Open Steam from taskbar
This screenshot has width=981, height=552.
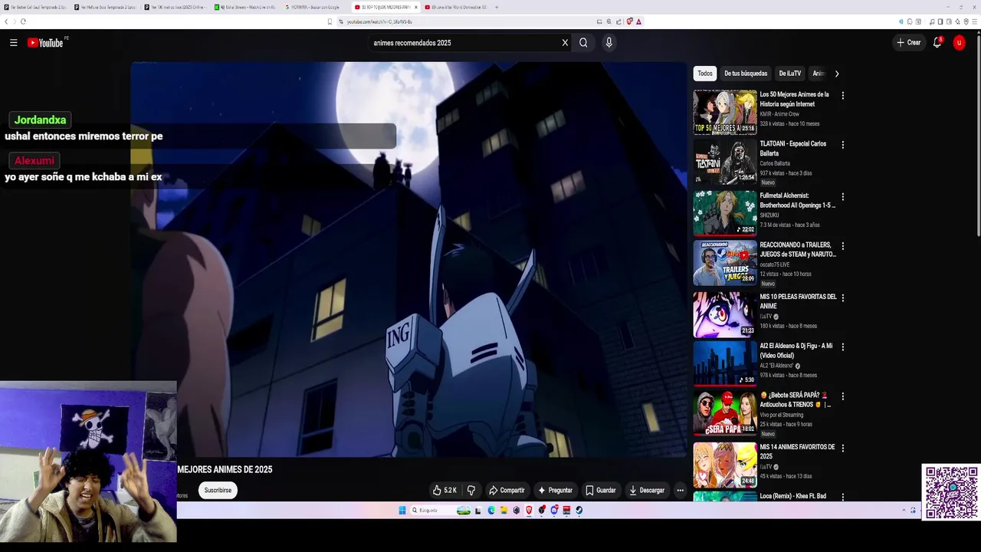click(579, 510)
